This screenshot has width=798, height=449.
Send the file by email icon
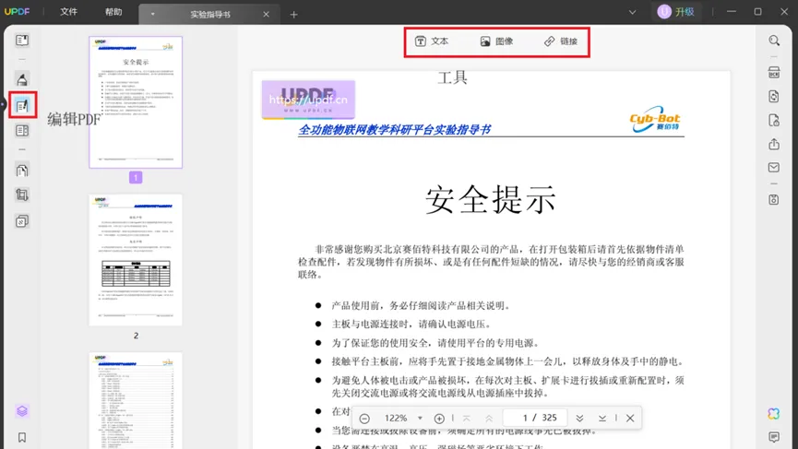click(x=774, y=168)
